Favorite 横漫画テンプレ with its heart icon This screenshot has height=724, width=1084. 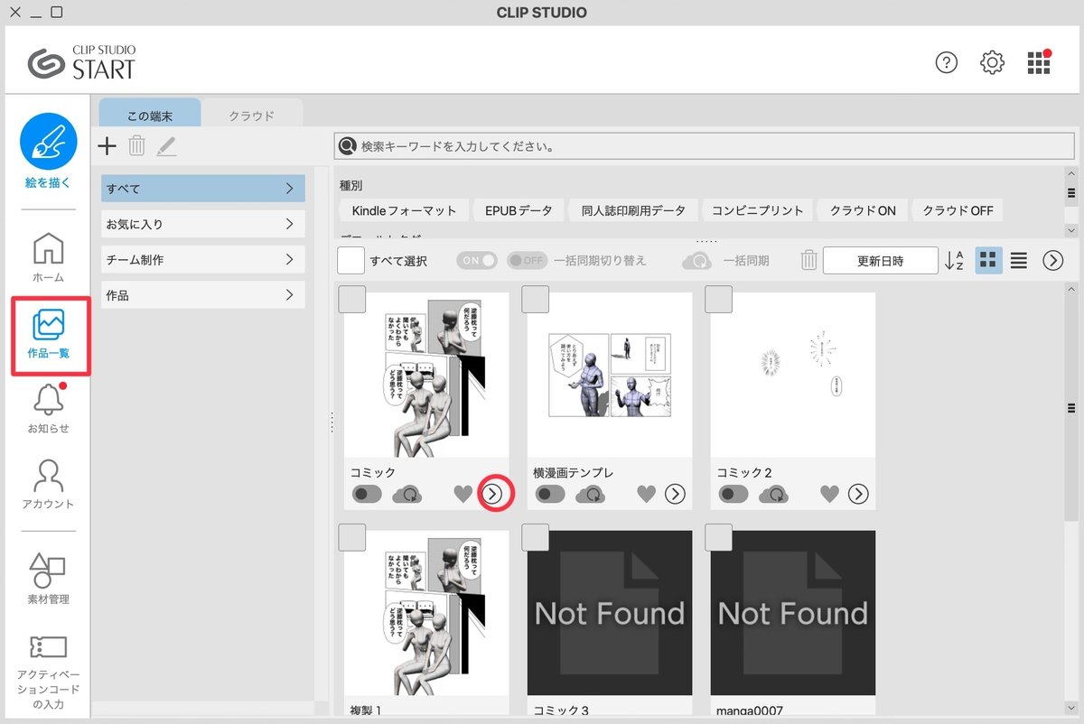pos(646,494)
